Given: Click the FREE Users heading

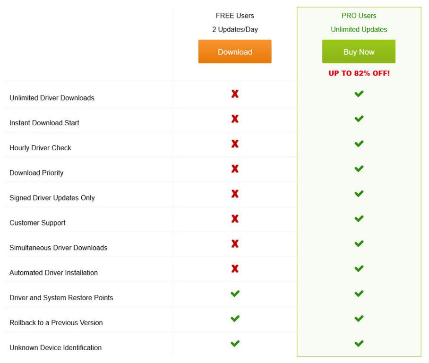Looking at the screenshot, I should pyautogui.click(x=235, y=16).
